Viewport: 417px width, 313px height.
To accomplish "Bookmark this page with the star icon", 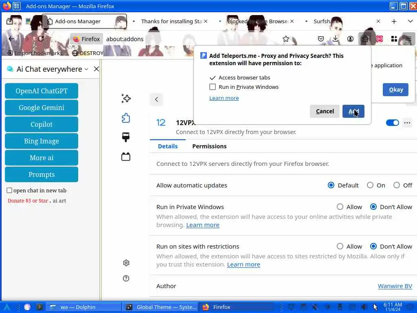I will click(286, 39).
